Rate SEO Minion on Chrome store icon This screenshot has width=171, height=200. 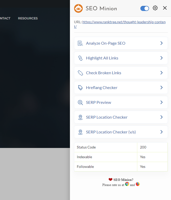pos(127,184)
